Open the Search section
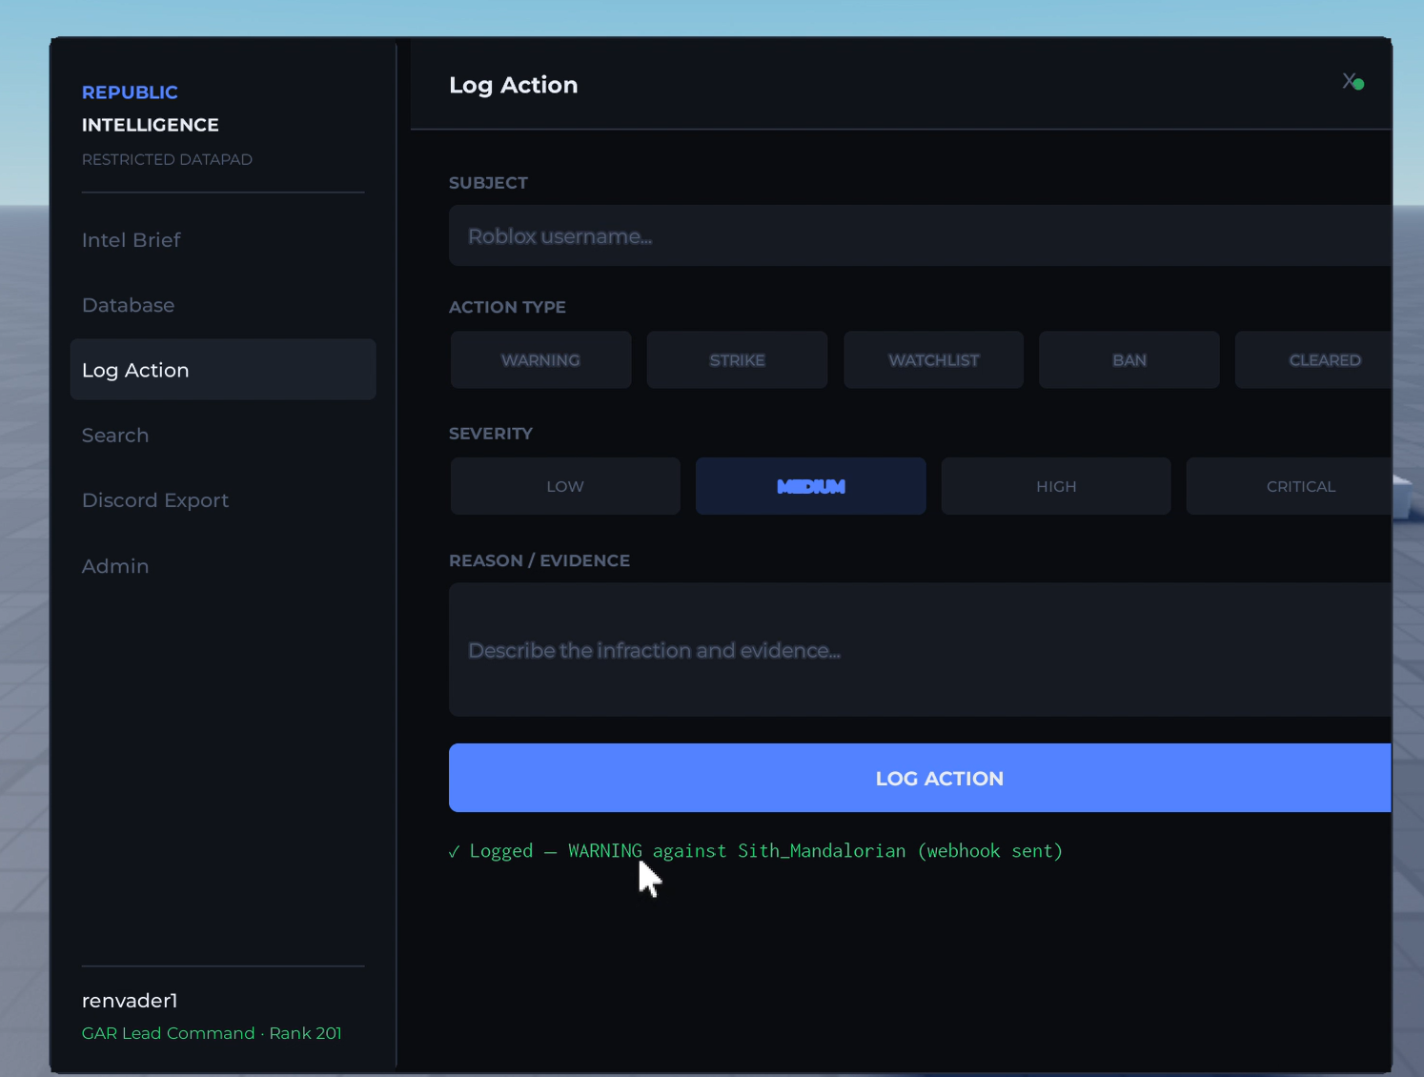Viewport: 1424px width, 1077px height. coord(223,436)
